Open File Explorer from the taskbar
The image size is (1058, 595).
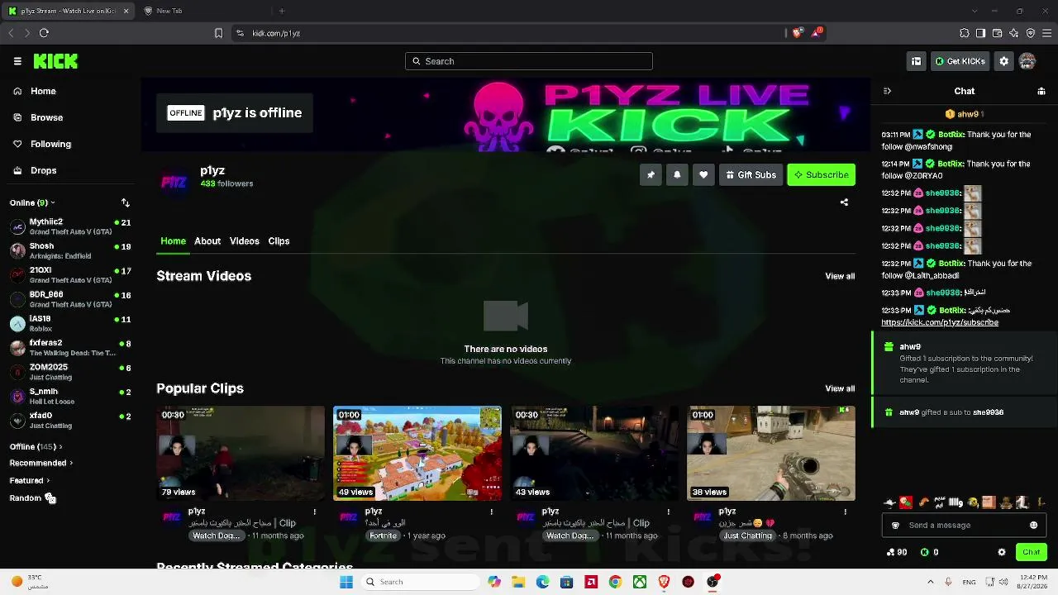tap(518, 582)
